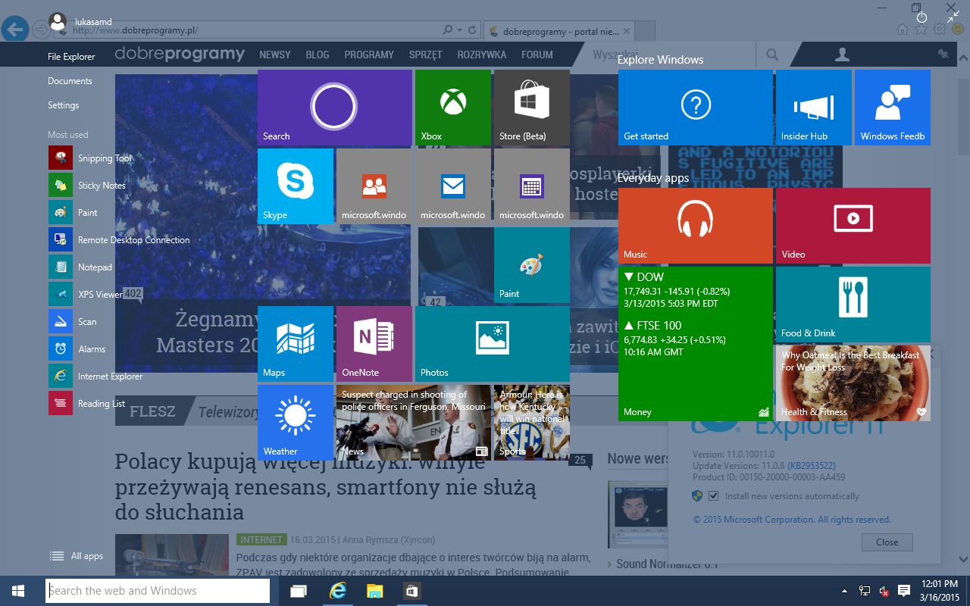Image resolution: width=970 pixels, height=606 pixels.
Task: Open the Maps tile
Action: [x=296, y=344]
